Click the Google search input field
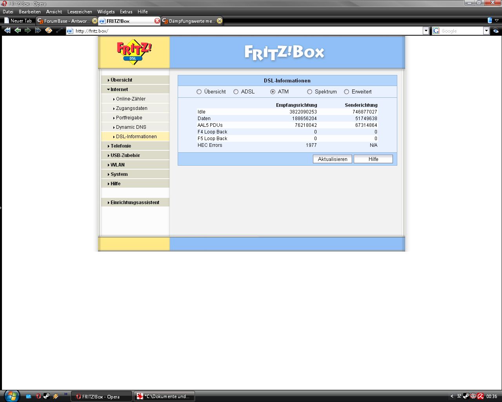 coord(462,31)
